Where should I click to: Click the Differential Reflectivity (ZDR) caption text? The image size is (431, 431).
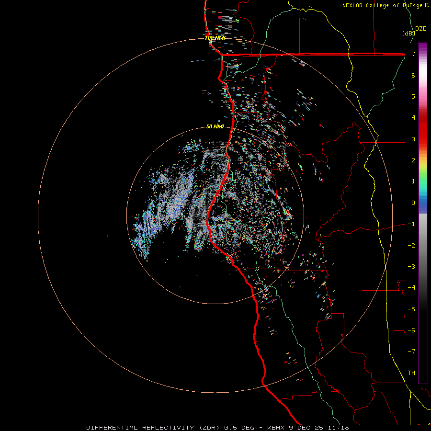click(153, 428)
